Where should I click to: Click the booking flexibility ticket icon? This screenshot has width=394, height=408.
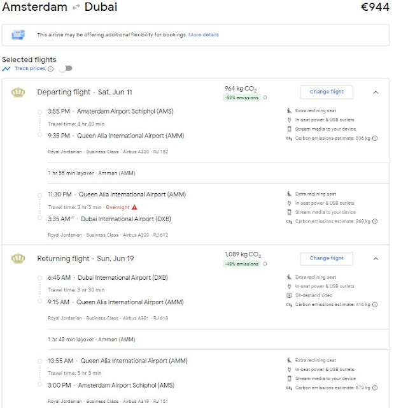point(18,34)
